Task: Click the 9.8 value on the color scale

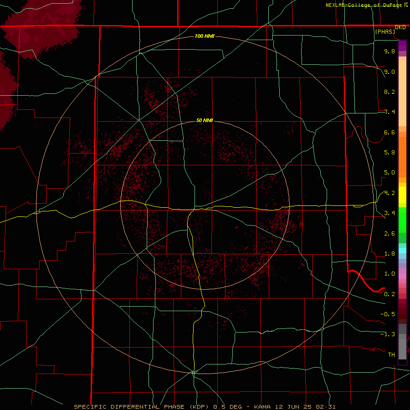Action: point(389,51)
